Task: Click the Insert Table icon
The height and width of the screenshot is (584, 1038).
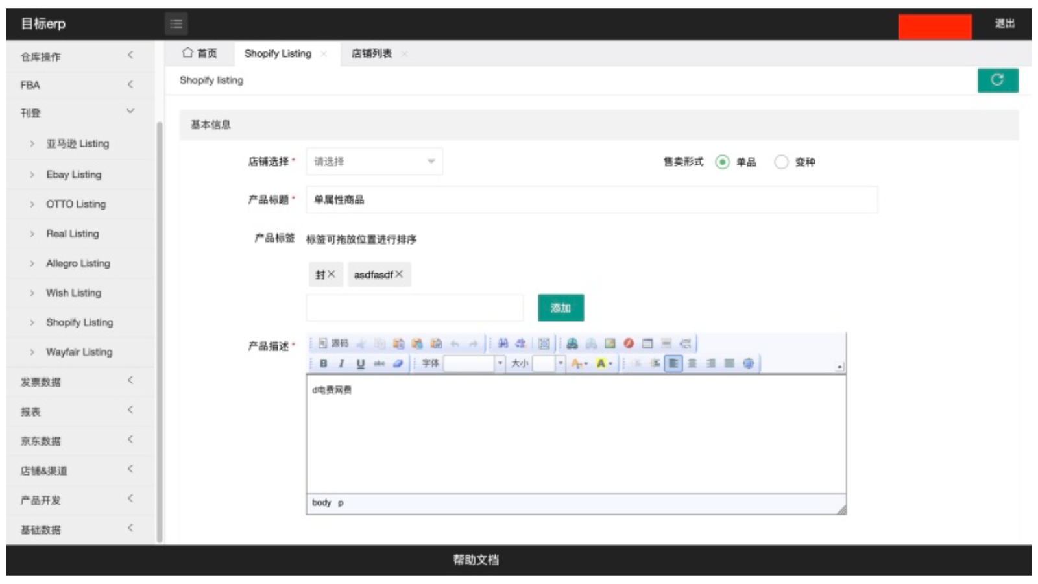Action: (x=647, y=343)
